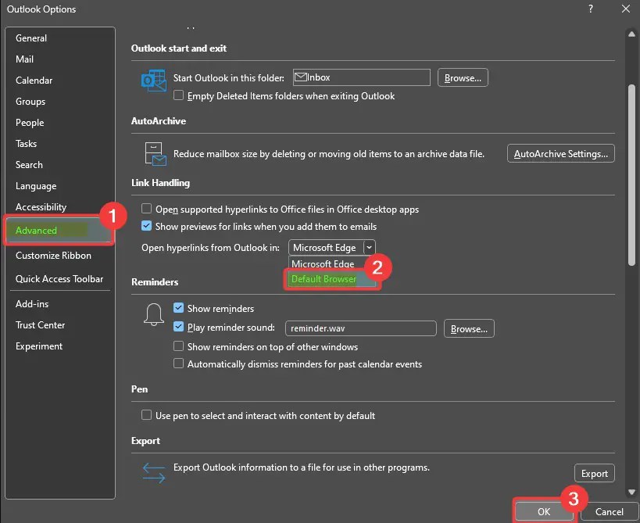
Task: Select Quick Access Toolbar category
Action: [59, 279]
